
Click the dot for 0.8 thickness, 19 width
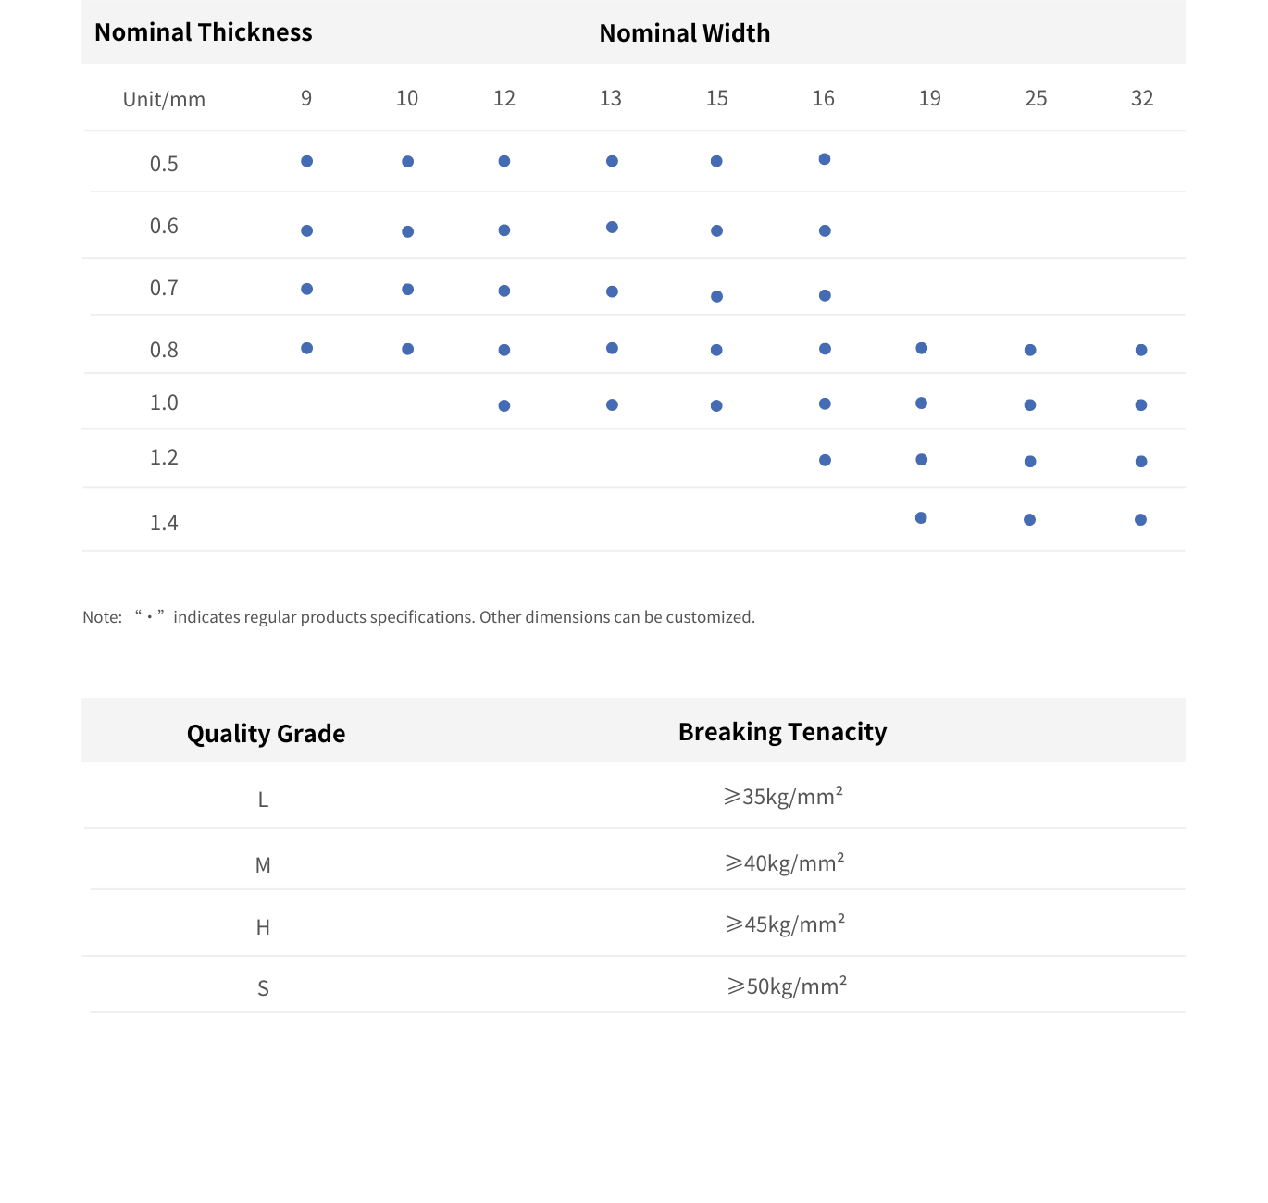tap(921, 348)
